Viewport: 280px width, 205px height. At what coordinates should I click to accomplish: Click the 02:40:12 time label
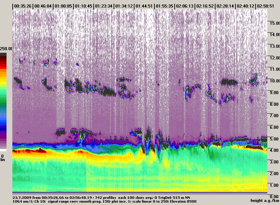click(245, 6)
